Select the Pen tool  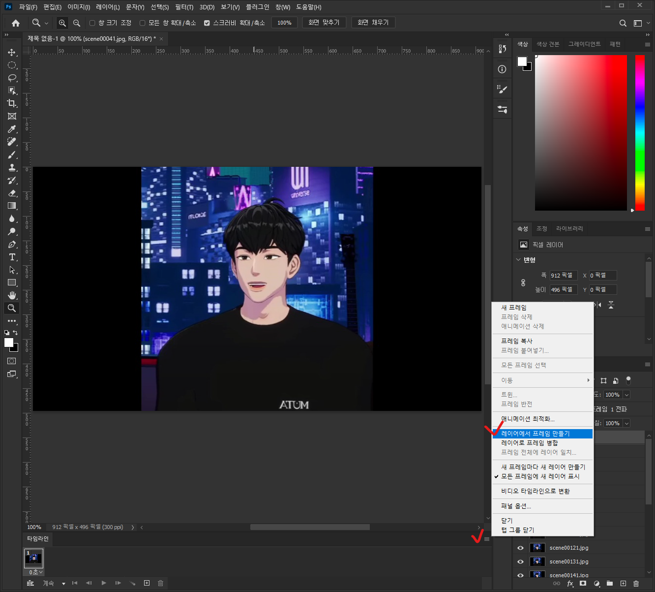point(12,244)
